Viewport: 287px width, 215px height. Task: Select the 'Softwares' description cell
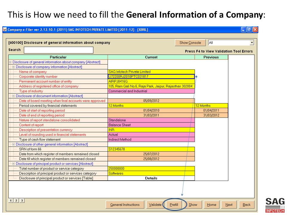coord(151,173)
